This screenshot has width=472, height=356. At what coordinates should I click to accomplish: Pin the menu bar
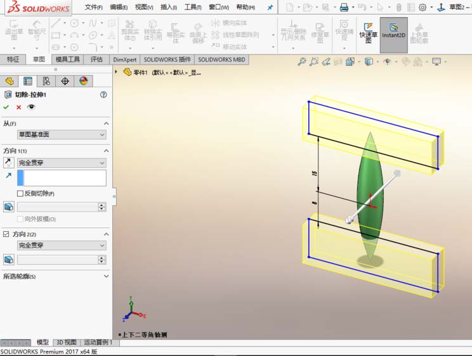coord(270,8)
